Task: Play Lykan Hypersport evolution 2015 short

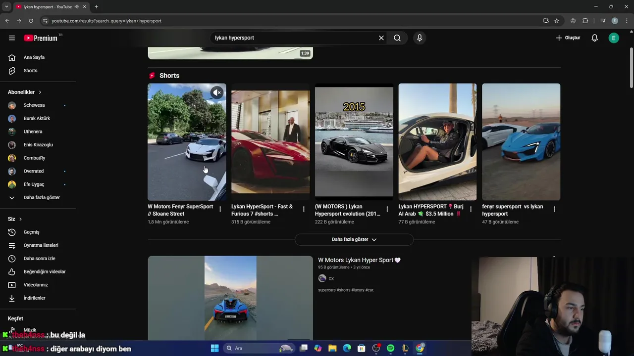Action: pos(354,142)
